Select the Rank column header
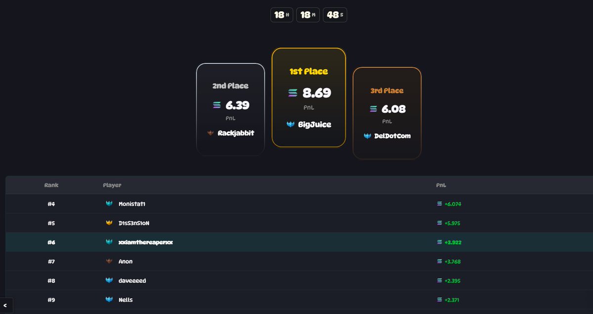The image size is (593, 314). click(x=51, y=185)
